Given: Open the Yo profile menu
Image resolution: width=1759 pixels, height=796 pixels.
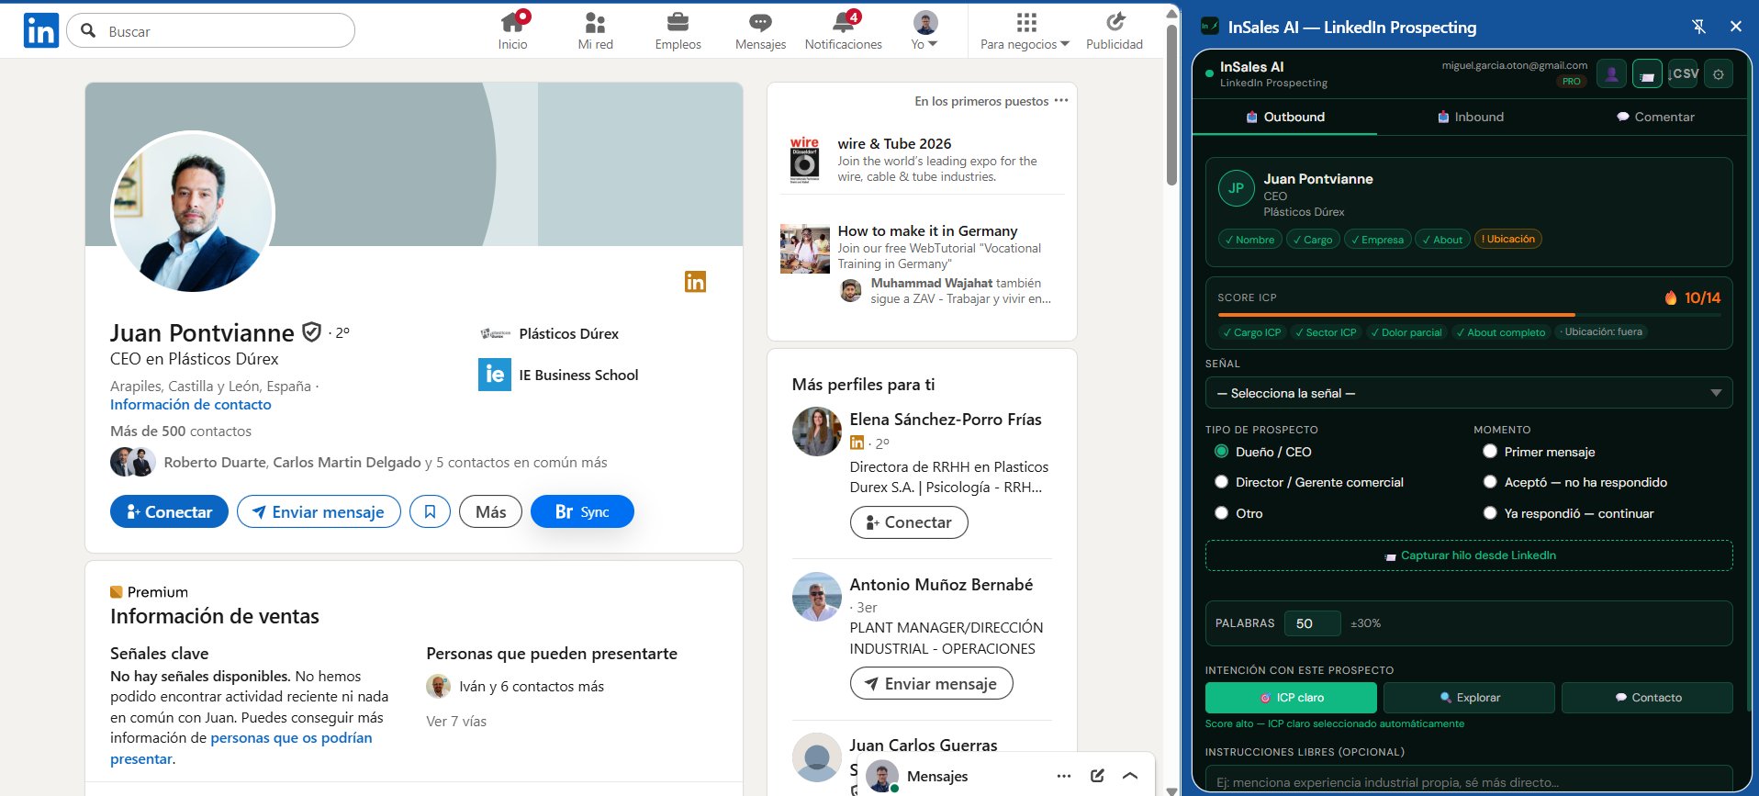Looking at the screenshot, I should click(924, 30).
